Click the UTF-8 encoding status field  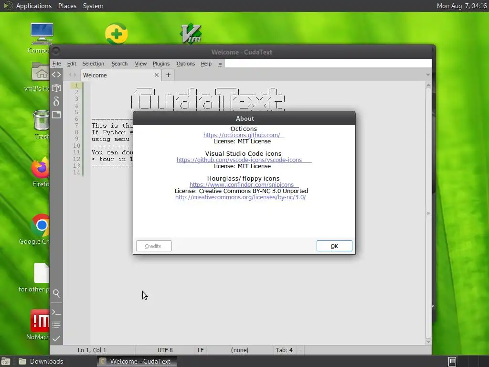point(165,350)
